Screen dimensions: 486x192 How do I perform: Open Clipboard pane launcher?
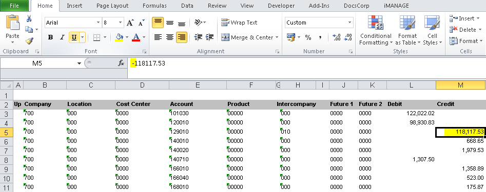37,52
